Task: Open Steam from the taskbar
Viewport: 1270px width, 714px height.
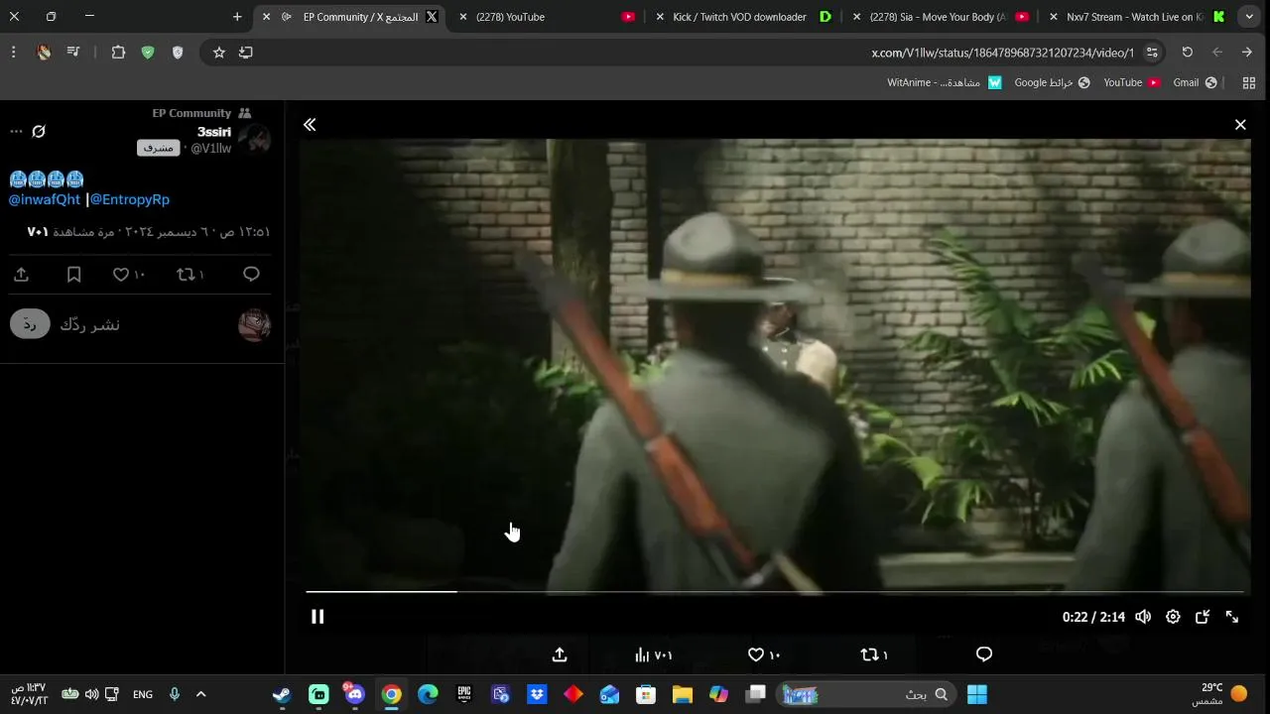Action: (282, 694)
